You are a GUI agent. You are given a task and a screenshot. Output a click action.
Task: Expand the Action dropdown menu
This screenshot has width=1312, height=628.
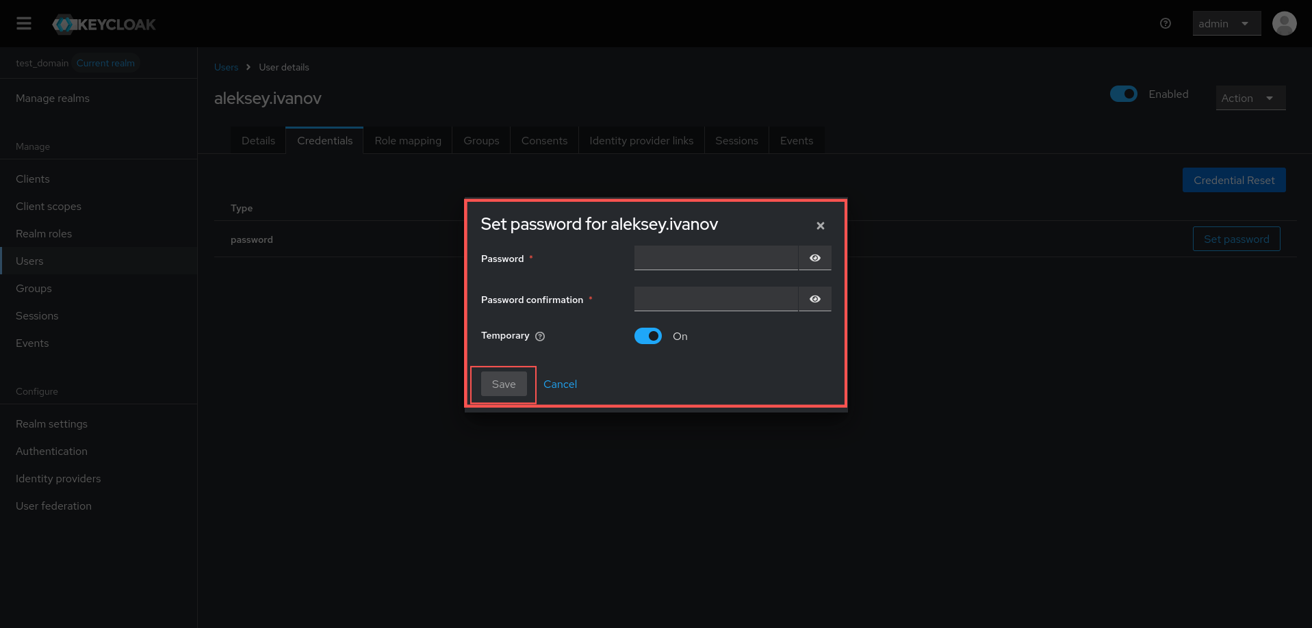[1250, 99]
